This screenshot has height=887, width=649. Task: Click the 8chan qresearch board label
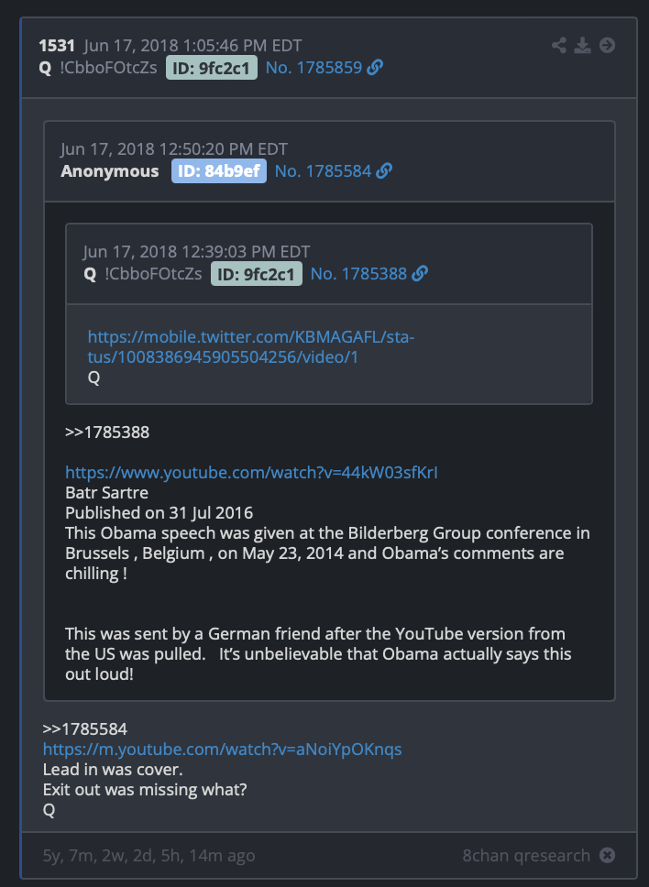[526, 855]
